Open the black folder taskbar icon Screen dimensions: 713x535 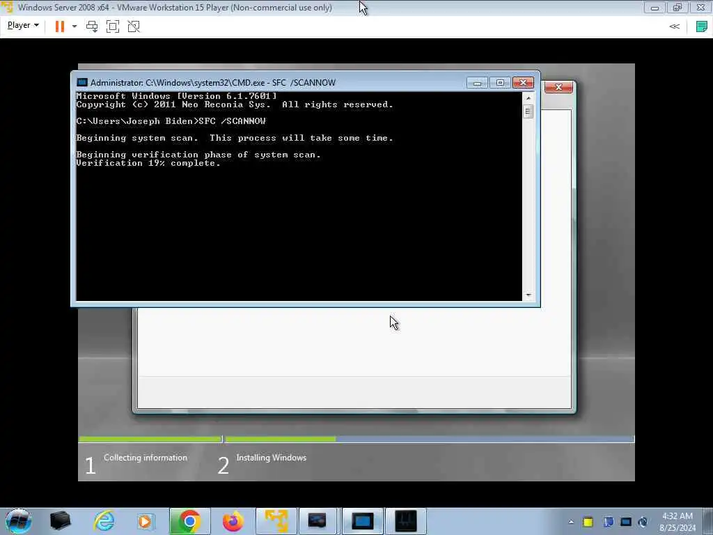point(60,521)
